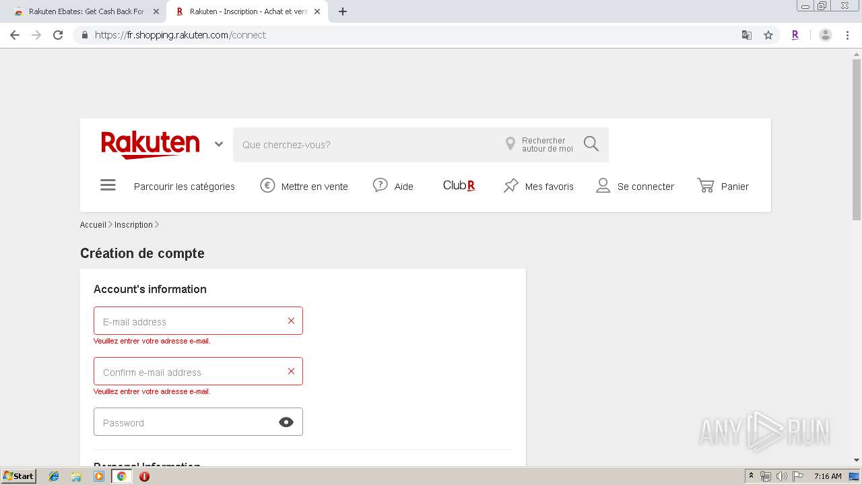Image resolution: width=862 pixels, height=485 pixels.
Task: Go forward in browser history
Action: 36,35
